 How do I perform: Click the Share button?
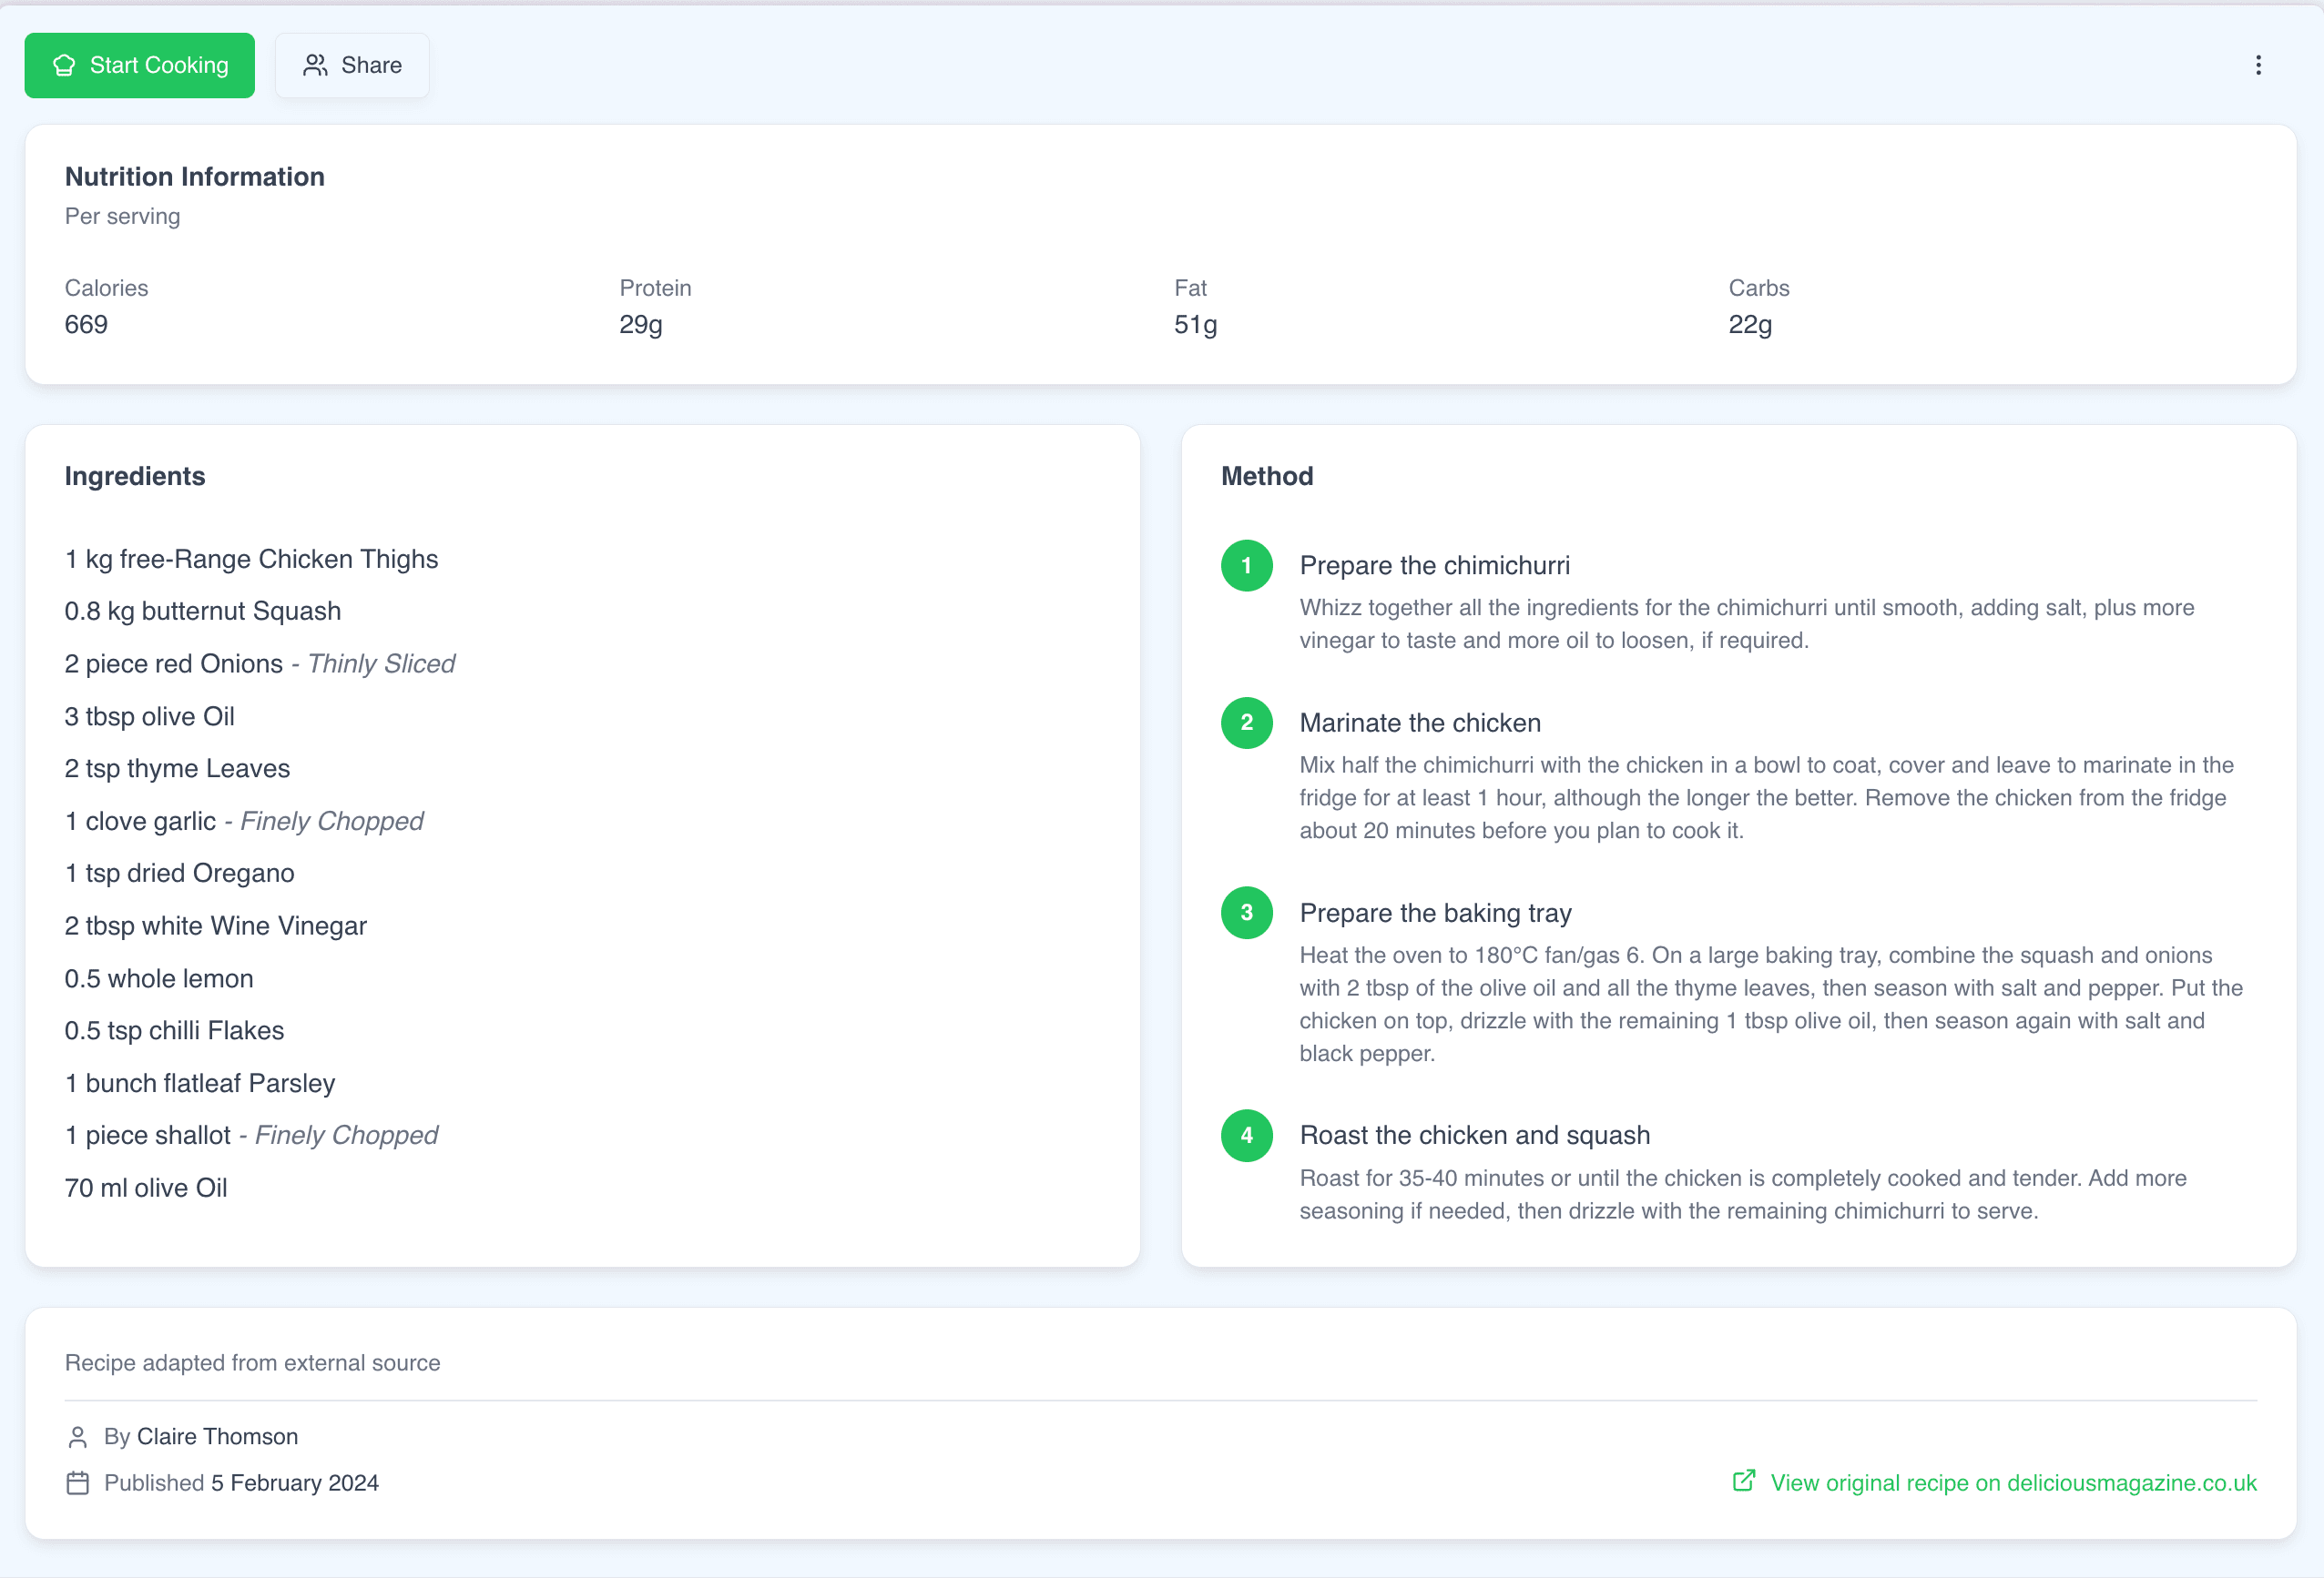352,64
